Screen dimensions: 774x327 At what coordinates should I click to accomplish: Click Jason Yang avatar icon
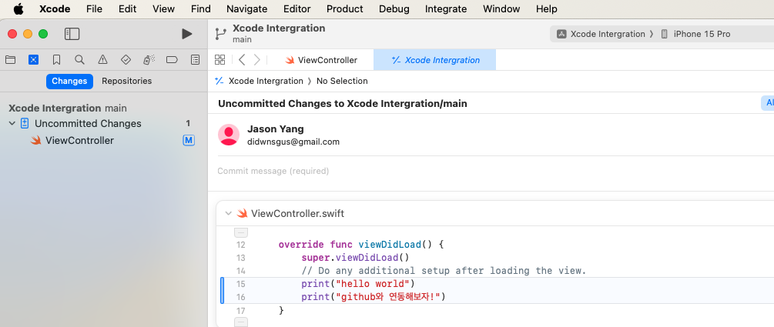[x=229, y=135]
